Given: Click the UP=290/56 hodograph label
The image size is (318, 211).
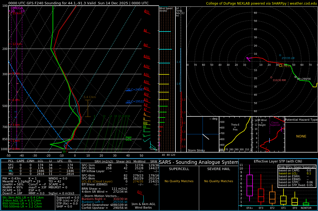Looking at the screenshot, I should 304,79.
